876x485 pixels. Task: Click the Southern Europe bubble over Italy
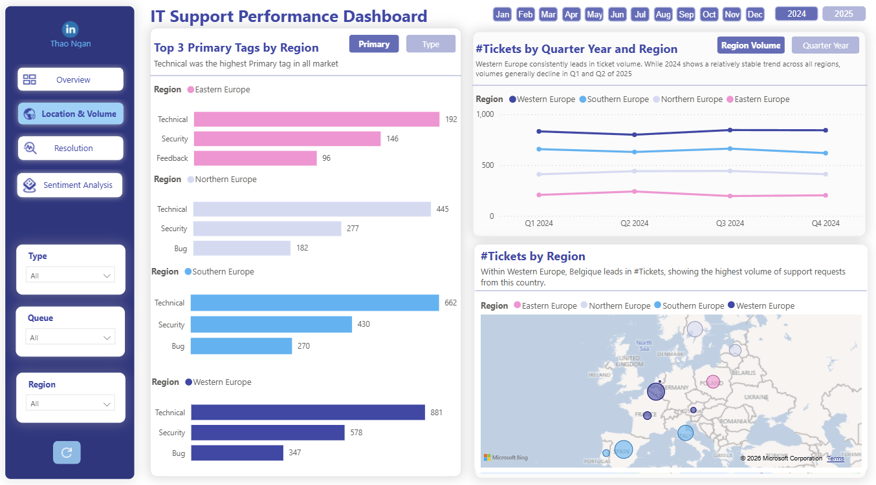(686, 433)
